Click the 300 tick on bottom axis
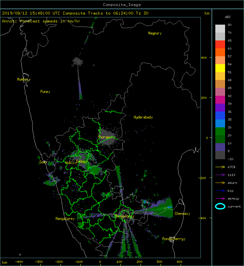Image resolution: width=244 pixels, height=266 pixels. (x=159, y=262)
